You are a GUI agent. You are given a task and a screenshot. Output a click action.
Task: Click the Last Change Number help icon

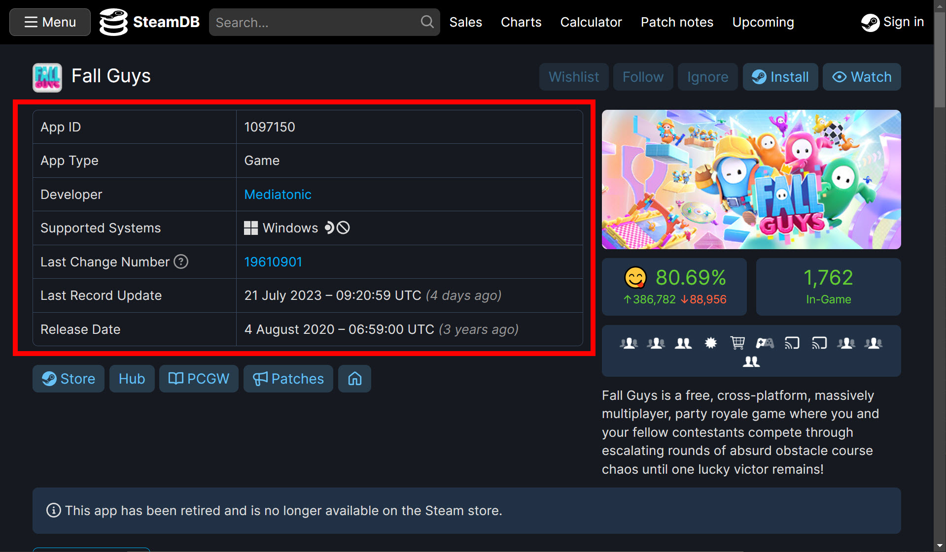(x=181, y=261)
